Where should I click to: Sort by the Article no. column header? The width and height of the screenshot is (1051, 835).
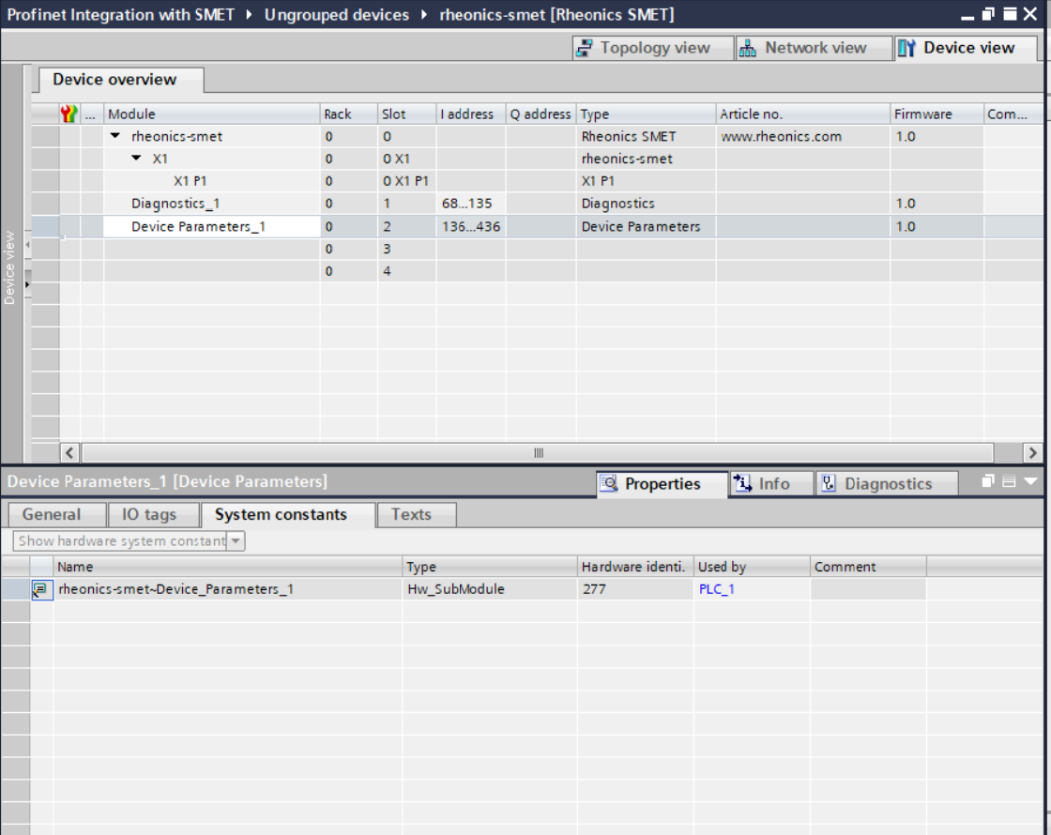click(x=803, y=114)
